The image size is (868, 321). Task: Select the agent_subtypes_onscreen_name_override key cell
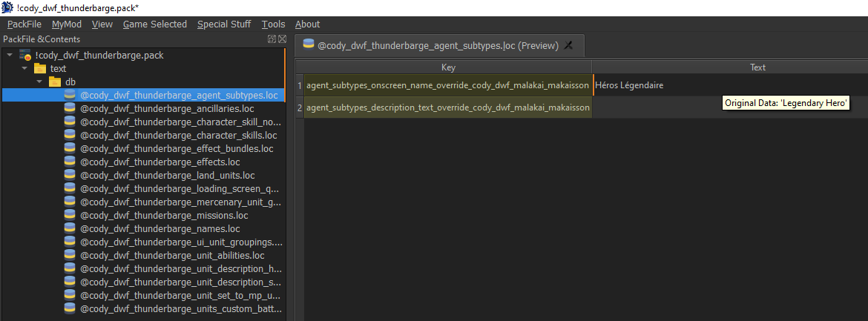click(448, 85)
